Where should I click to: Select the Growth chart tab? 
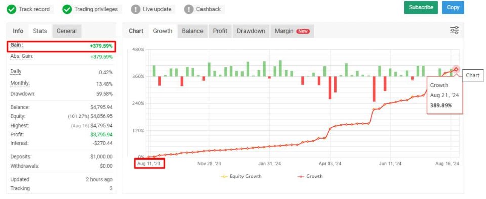pos(163,31)
